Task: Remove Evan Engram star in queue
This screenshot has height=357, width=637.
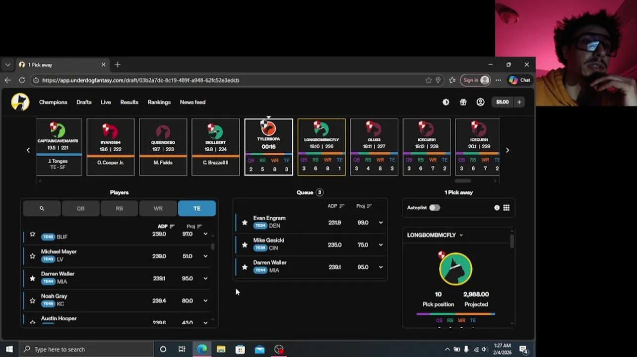Action: (245, 223)
